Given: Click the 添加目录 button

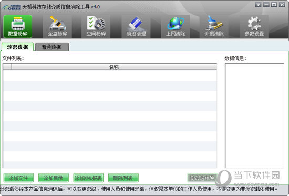Looking at the screenshot, I should (x=54, y=178).
